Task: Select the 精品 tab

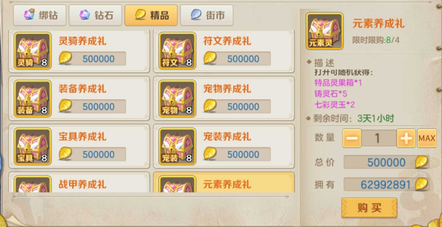Action: pyautogui.click(x=151, y=15)
